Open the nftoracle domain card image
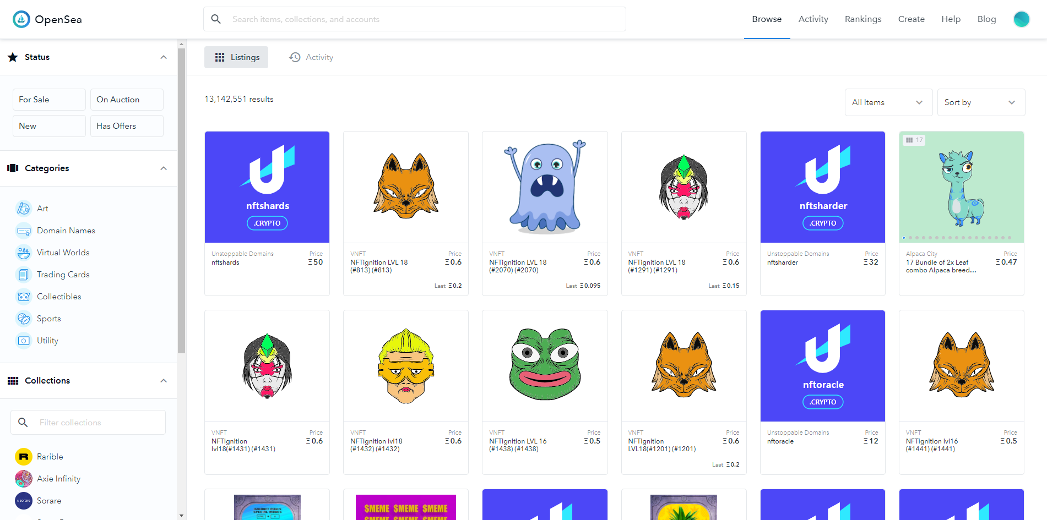The image size is (1047, 520). tap(823, 366)
